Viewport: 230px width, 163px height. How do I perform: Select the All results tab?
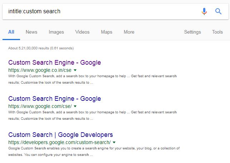click(x=11, y=32)
